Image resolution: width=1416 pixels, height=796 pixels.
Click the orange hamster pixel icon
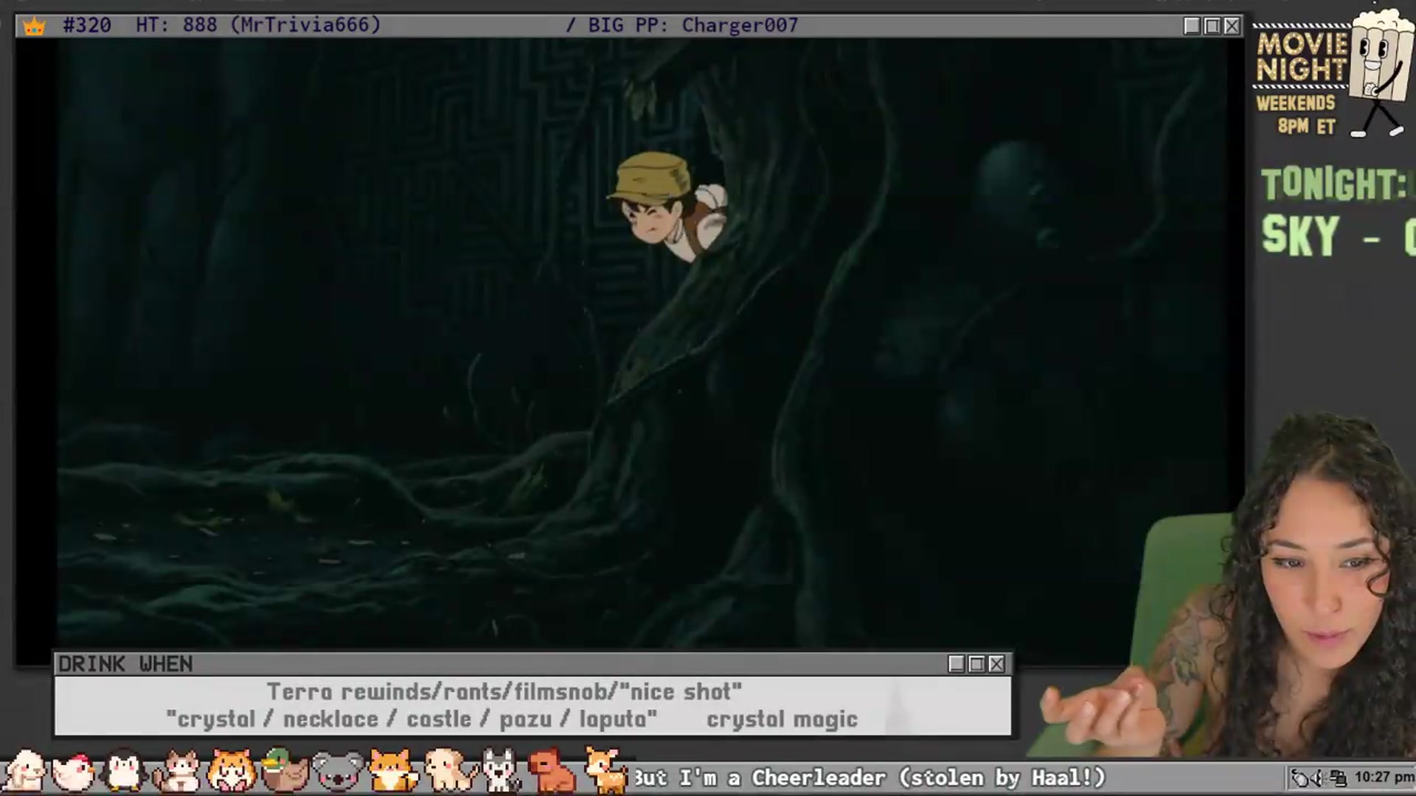[x=231, y=772]
